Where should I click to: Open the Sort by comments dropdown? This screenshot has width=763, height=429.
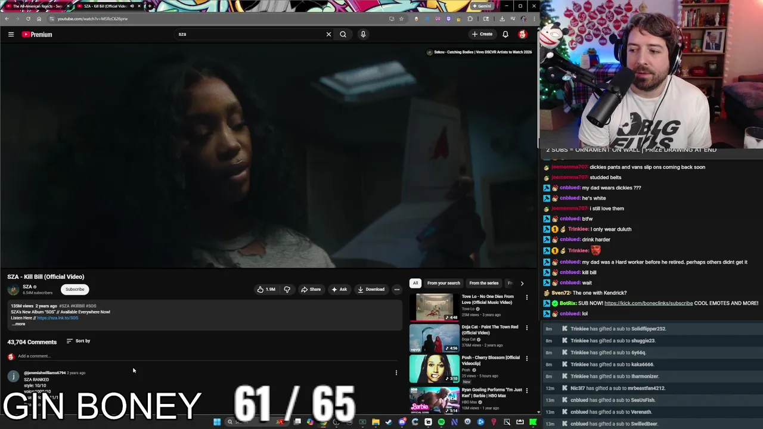(78, 341)
